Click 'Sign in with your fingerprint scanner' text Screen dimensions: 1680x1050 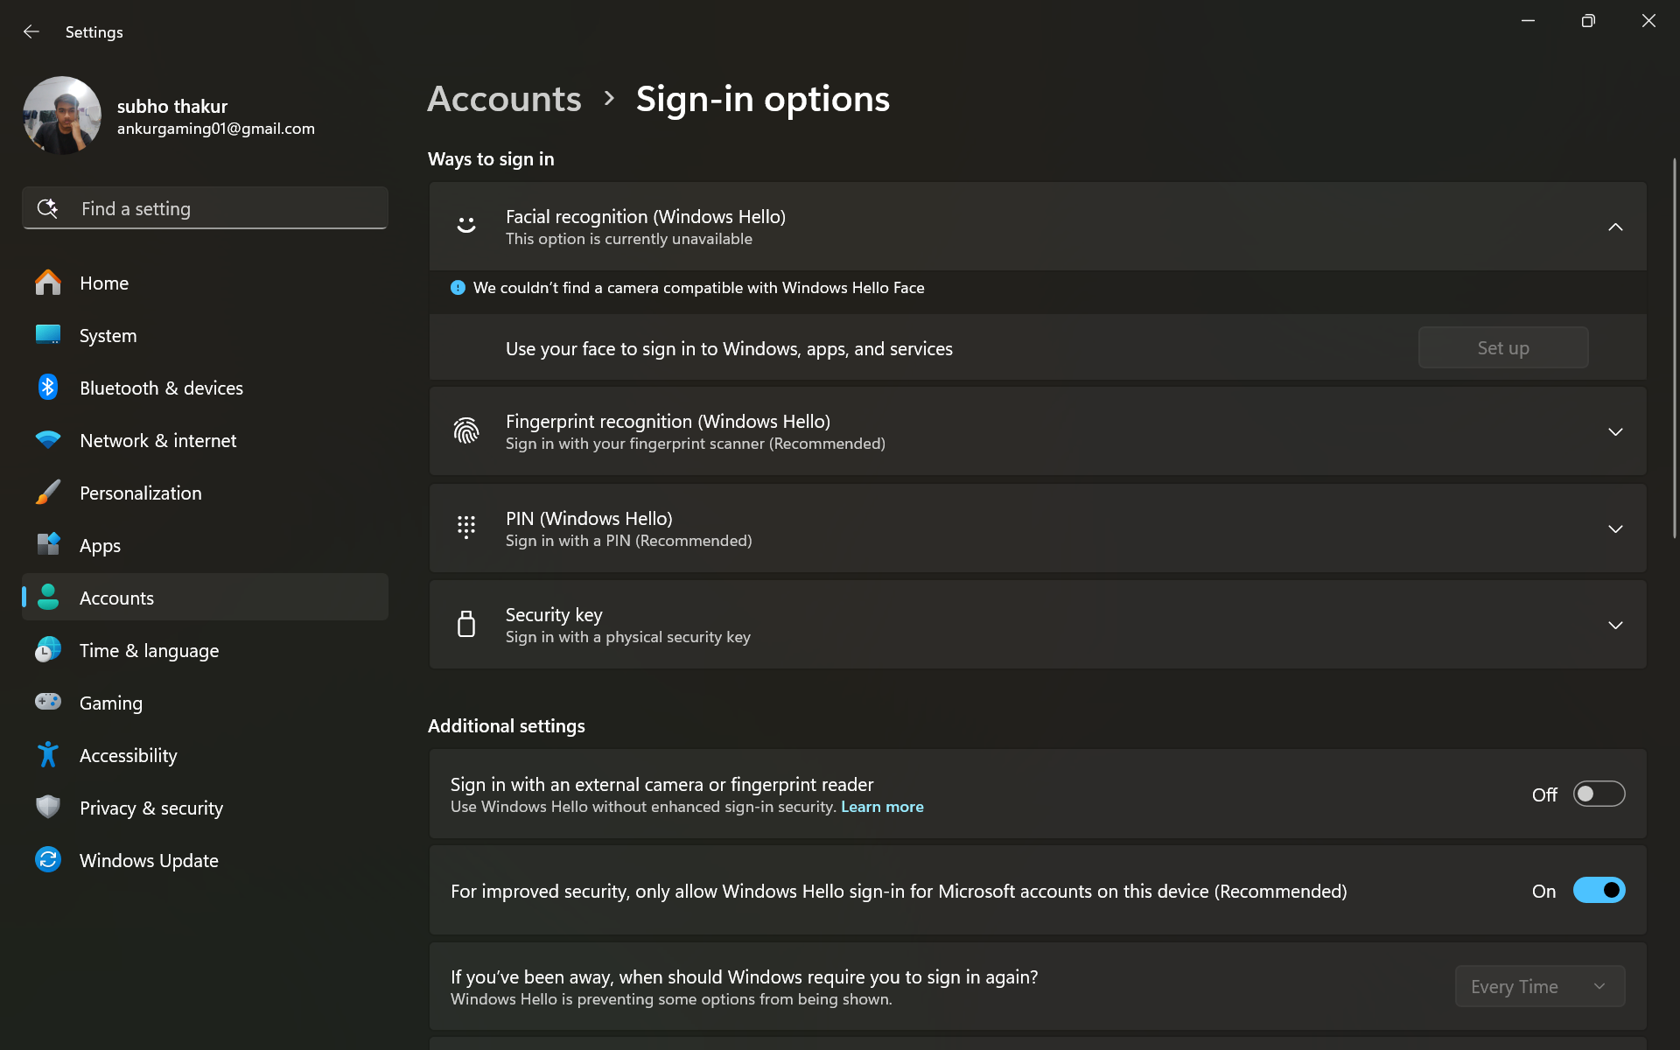[696, 444]
